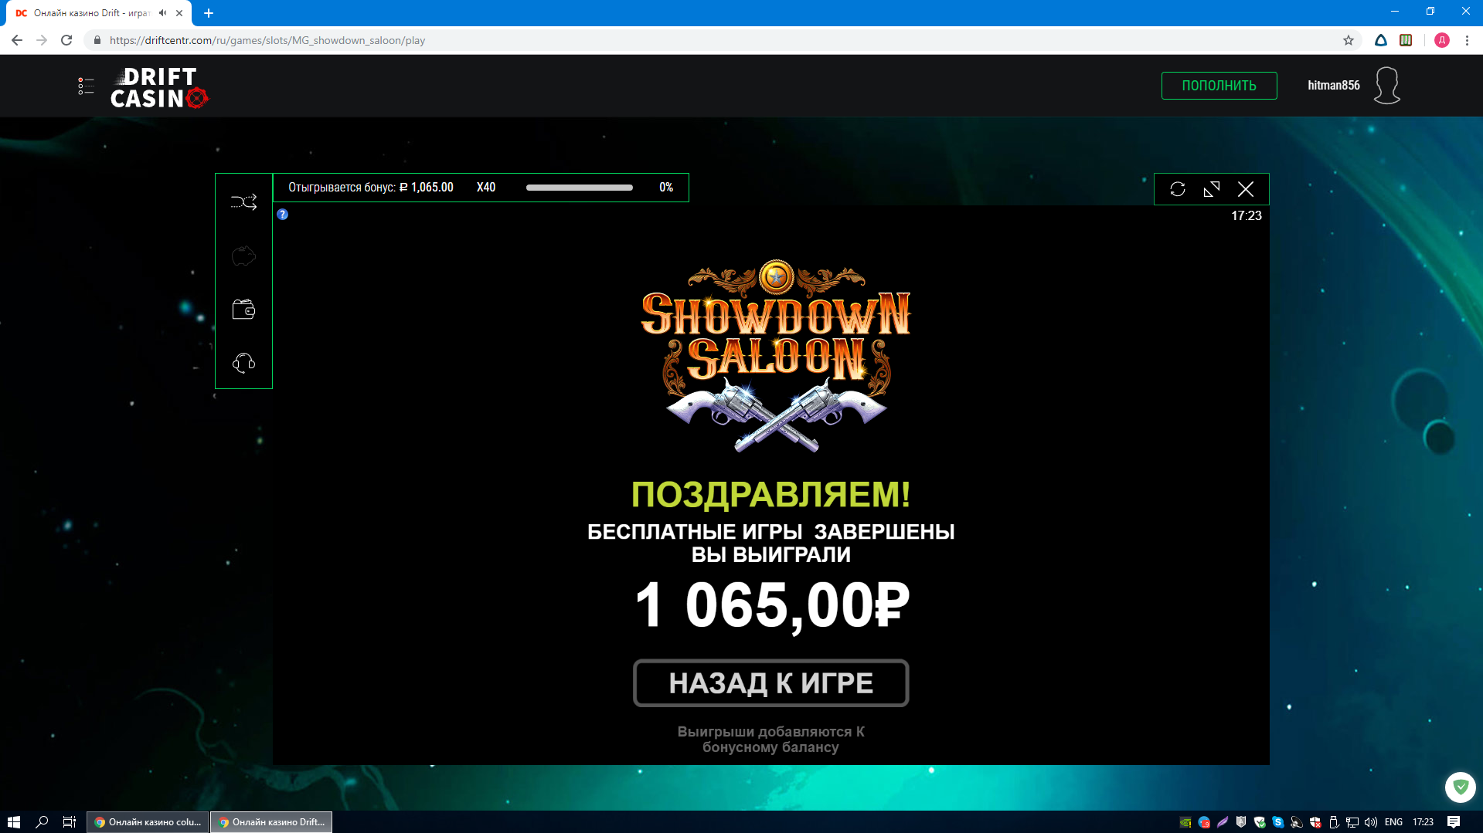Screen dimensions: 1483x833
Task: Reload the page with browser refresh
Action: click(x=66, y=40)
